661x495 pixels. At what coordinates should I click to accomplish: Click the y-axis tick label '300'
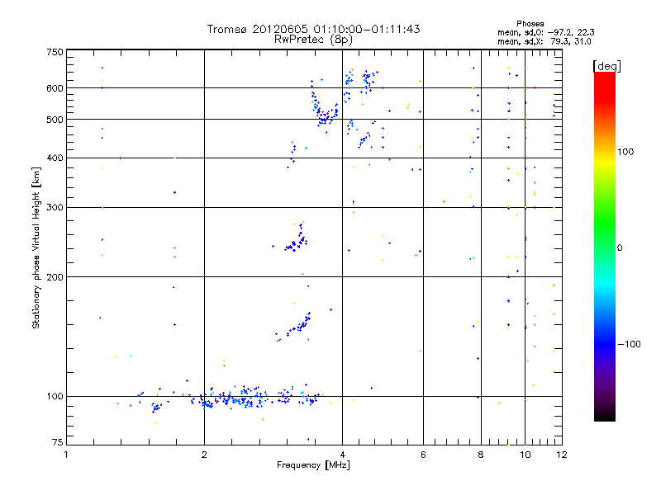pos(55,208)
